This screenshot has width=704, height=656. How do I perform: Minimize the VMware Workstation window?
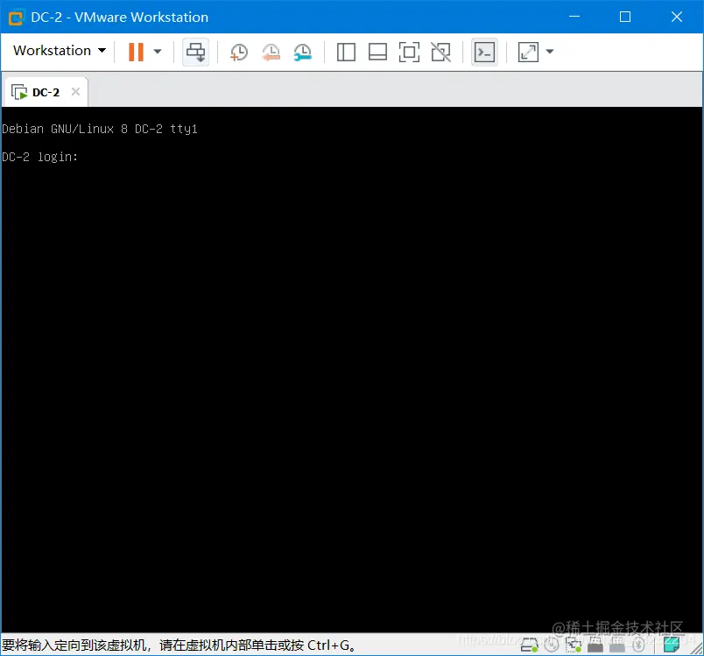574,17
